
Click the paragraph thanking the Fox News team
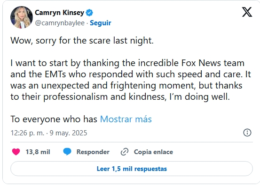click(131, 80)
